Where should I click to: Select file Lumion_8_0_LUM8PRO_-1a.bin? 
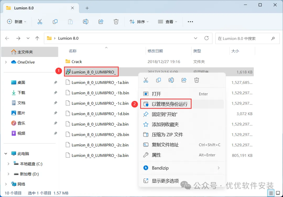(x=100, y=83)
